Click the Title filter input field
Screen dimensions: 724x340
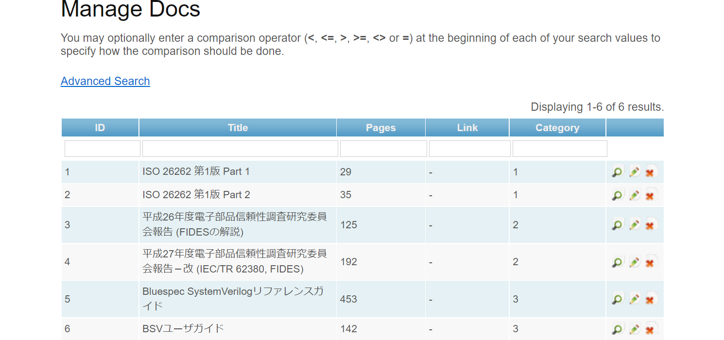(240, 149)
